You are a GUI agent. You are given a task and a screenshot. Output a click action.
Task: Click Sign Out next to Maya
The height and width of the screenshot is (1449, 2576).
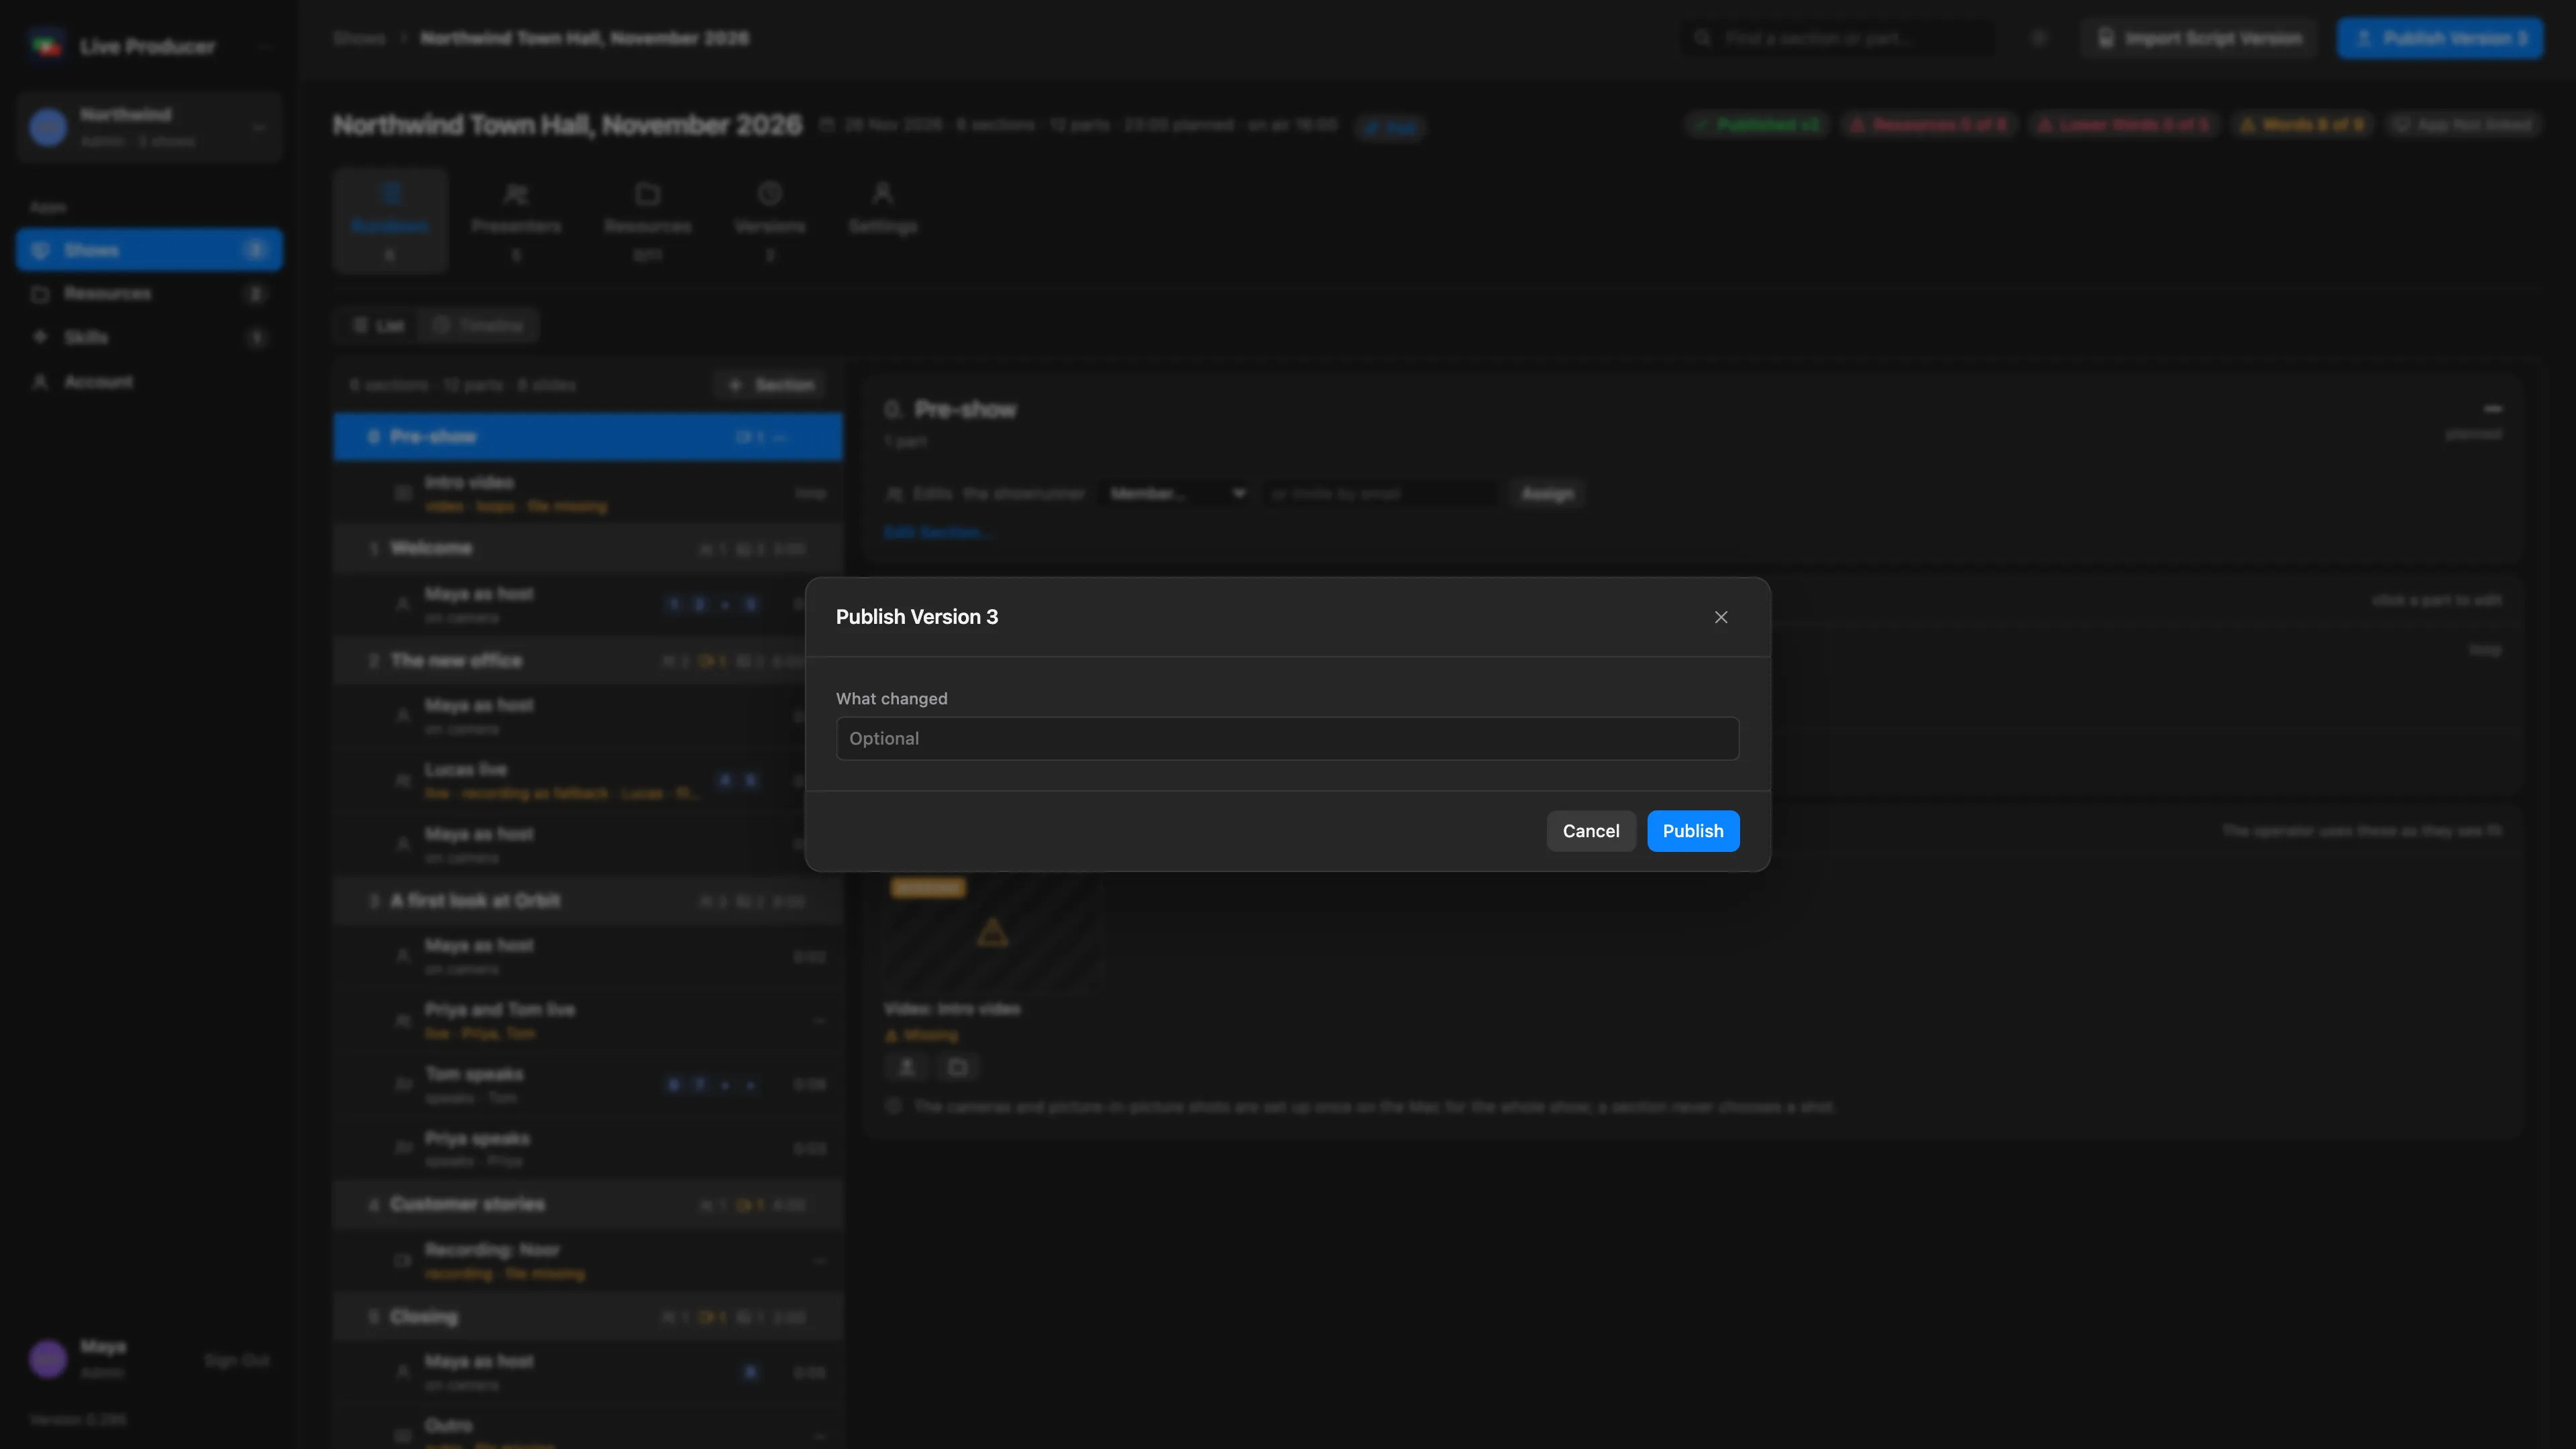coord(237,1361)
